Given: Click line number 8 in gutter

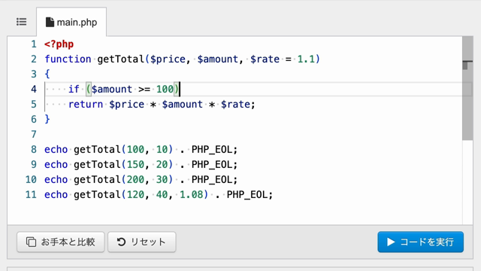Looking at the screenshot, I should tap(33, 149).
